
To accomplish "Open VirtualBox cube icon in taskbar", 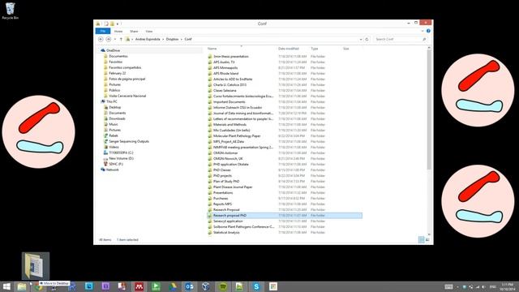I will click(205, 286).
